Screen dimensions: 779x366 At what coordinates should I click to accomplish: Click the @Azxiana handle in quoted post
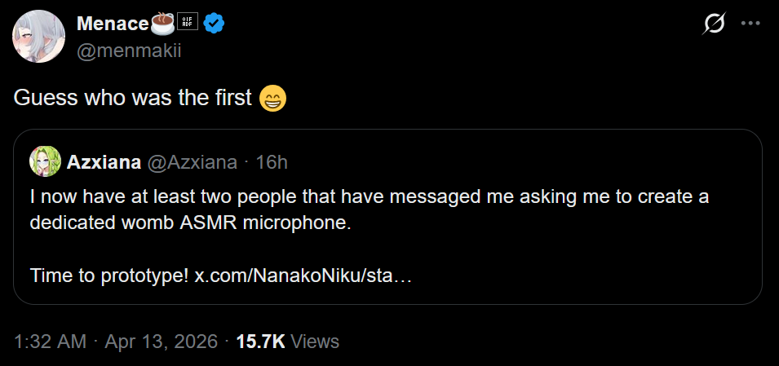(x=193, y=162)
